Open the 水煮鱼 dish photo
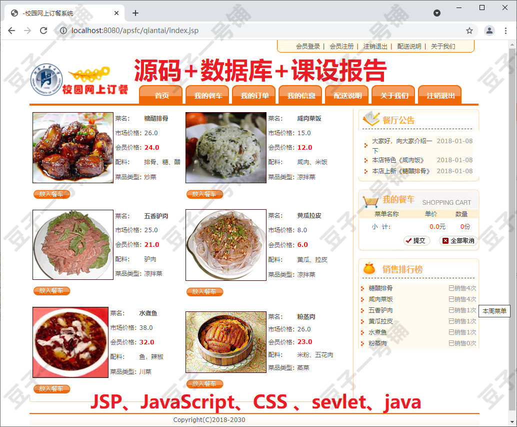 [70, 342]
